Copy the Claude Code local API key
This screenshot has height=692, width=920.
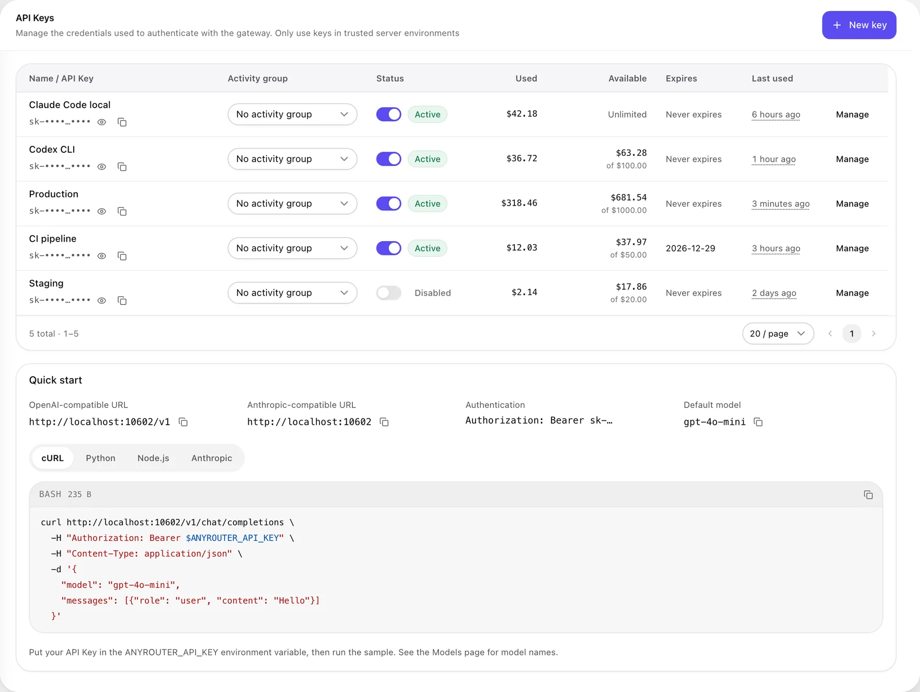pos(122,122)
